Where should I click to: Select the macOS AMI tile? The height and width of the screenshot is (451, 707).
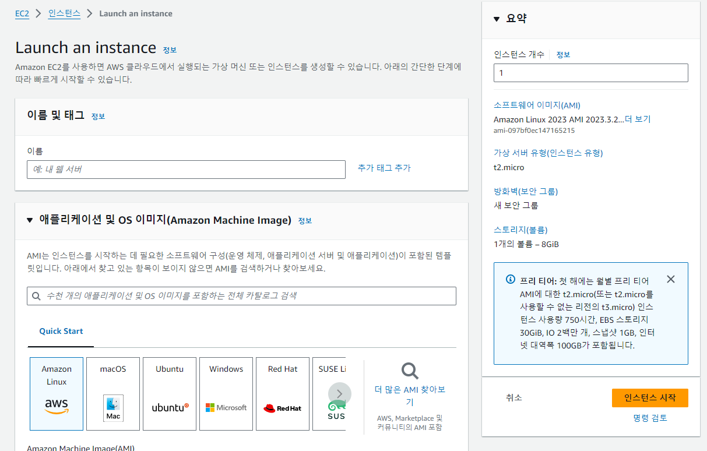tap(113, 394)
